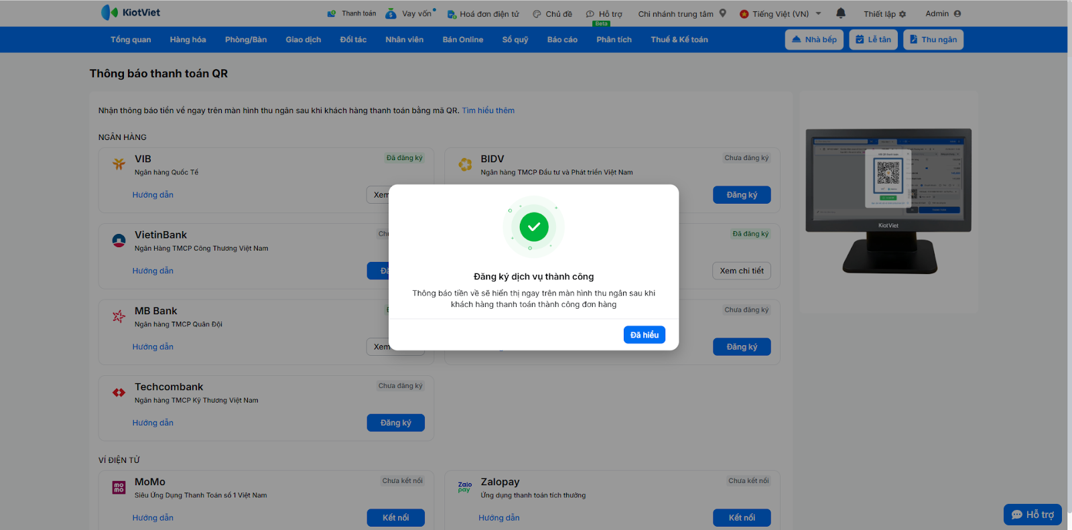Screen dimensions: 1072x530
Task: Click the cashier screen QR preview image
Action: pos(888,201)
